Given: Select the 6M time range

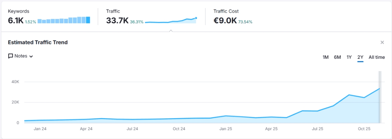Looking at the screenshot, I should (x=337, y=57).
